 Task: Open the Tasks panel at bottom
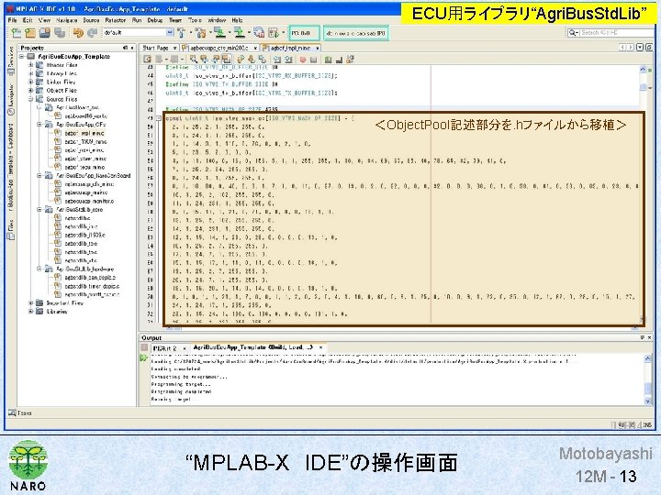click(20, 412)
